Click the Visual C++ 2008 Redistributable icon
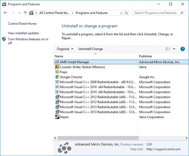This screenshot has height=156, width=189. (x=57, y=82)
